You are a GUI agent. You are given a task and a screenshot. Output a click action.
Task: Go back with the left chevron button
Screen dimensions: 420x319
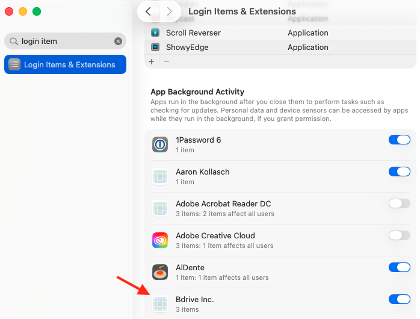[149, 11]
